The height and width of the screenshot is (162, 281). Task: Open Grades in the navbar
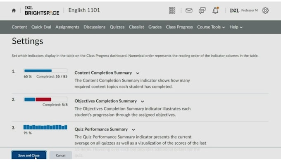coord(155,27)
